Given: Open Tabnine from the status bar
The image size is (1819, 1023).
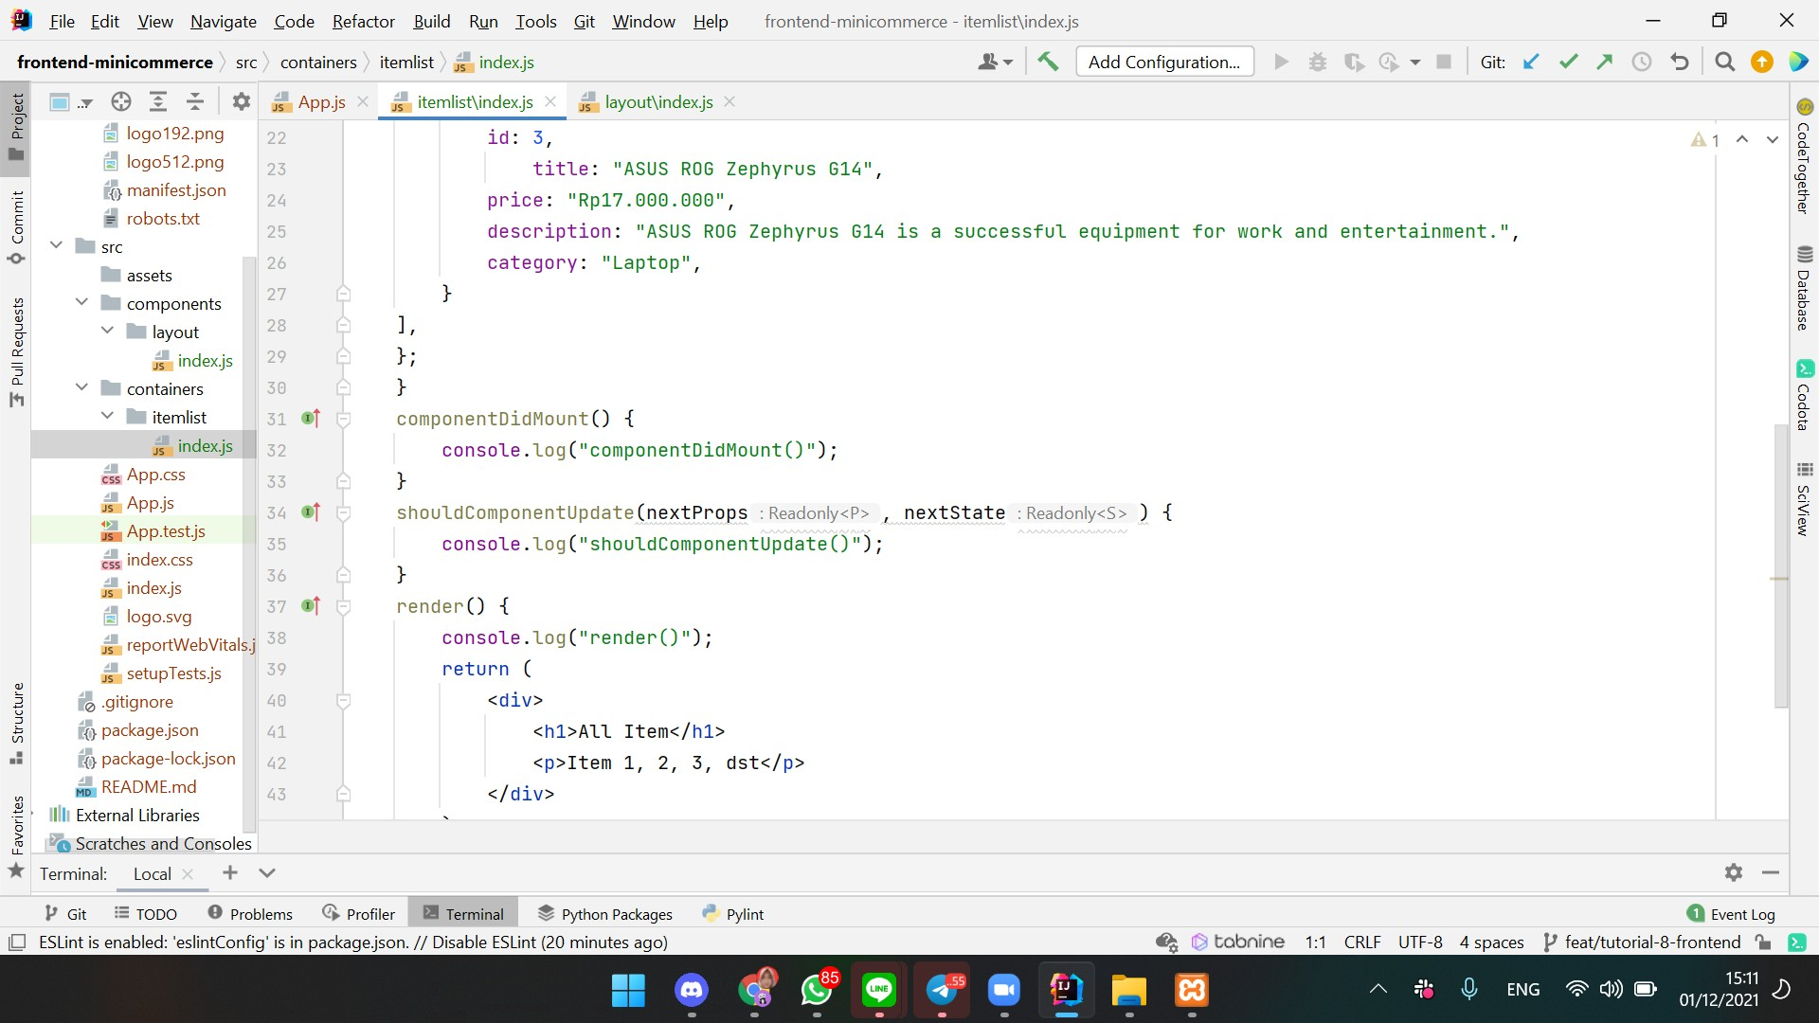Looking at the screenshot, I should coord(1237,942).
